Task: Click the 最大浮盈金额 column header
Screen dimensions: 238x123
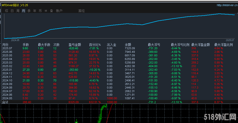Action: pos(201,45)
